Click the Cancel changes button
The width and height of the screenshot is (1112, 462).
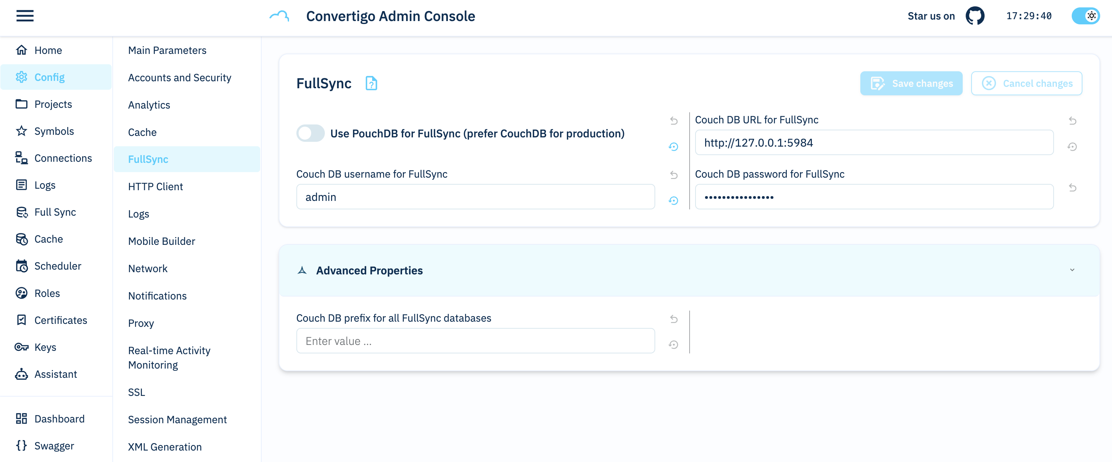tap(1026, 83)
